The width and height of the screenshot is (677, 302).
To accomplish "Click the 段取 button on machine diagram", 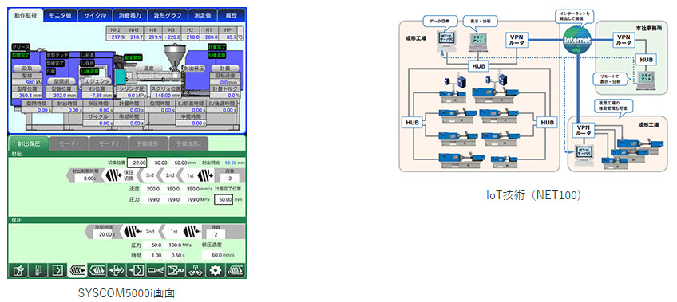I will pyautogui.click(x=25, y=69).
